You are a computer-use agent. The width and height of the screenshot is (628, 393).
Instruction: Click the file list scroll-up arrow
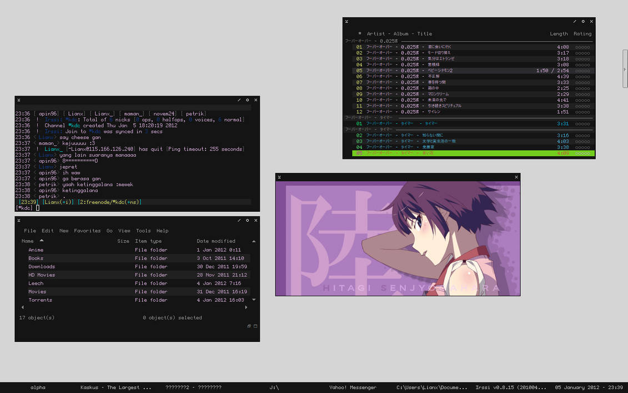(254, 241)
